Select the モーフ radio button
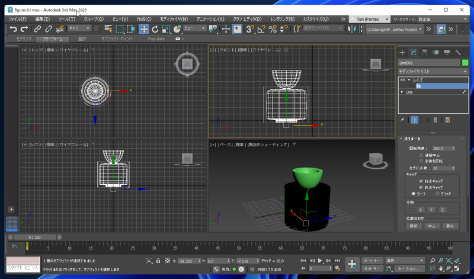This screenshot has width=474, height=279. click(413, 194)
